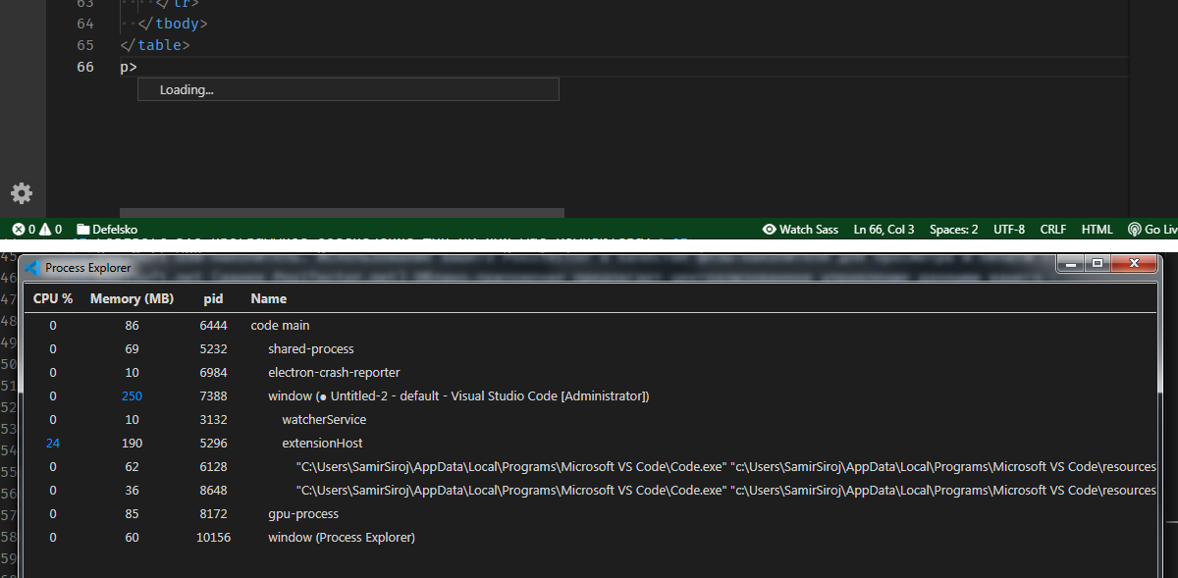Screen dimensions: 1178x578
Task: Open the Ln 66, Col 3 cursor position entry
Action: [883, 230]
